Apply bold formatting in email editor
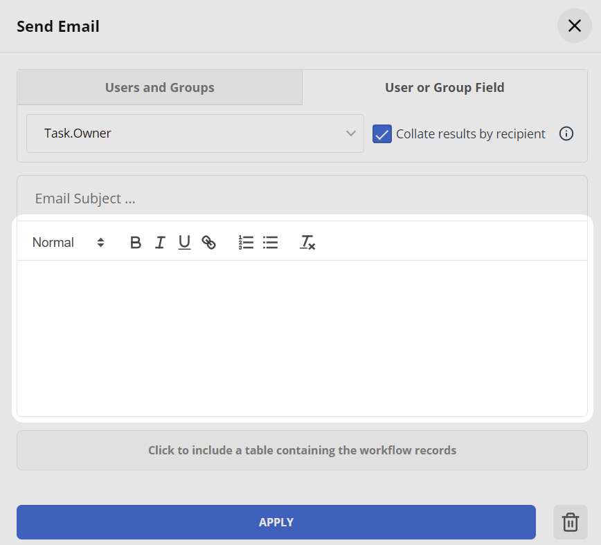Viewport: 601px width, 545px height. 135,243
